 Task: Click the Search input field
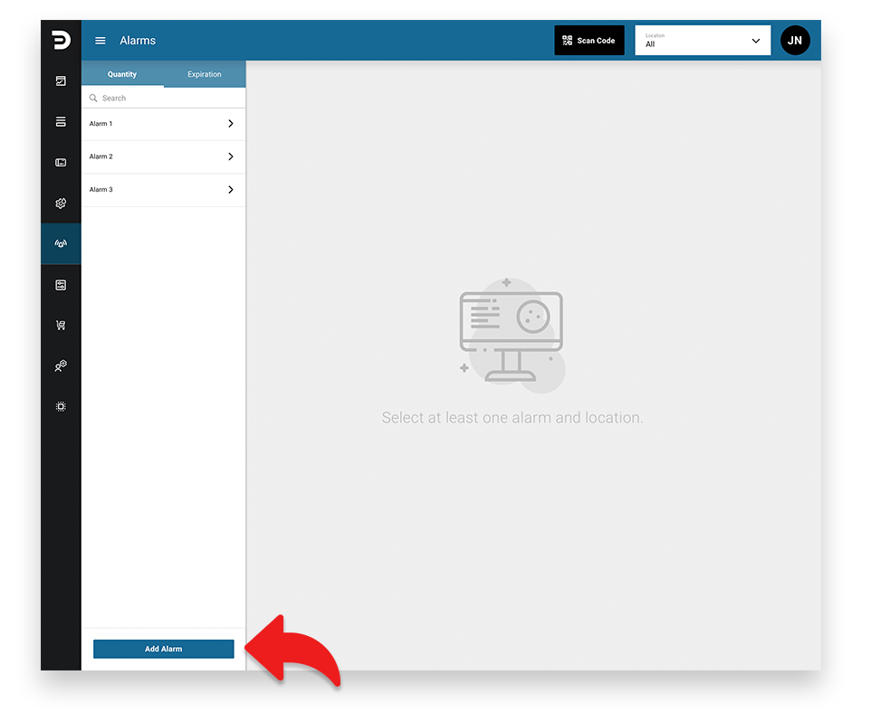[163, 98]
